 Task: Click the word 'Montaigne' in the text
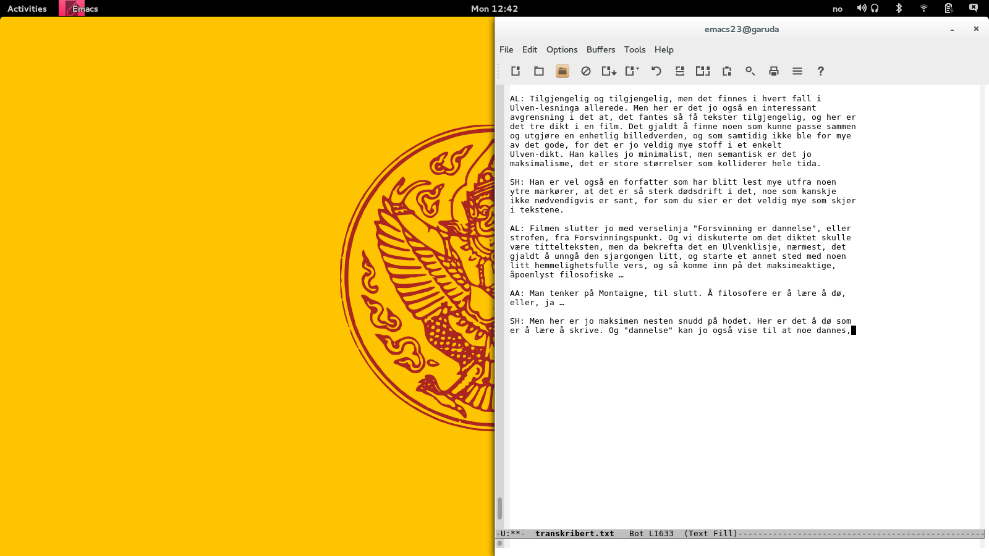pos(621,293)
